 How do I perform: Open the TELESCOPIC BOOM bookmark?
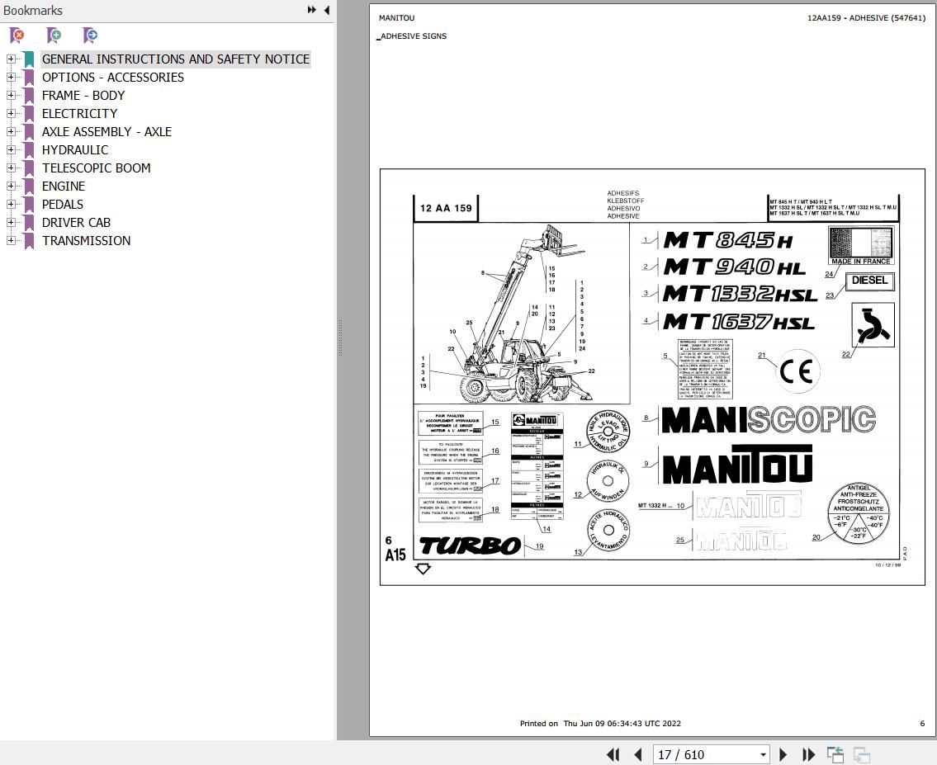[x=97, y=168]
